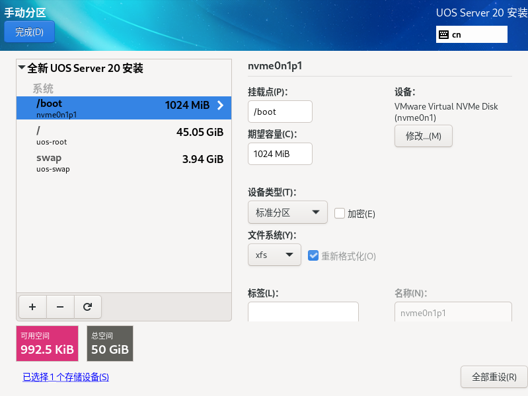Viewport: 528px width, 396px height.
Task: Collapse the 全新 UOS Server 20 安装 tree
Action: [x=22, y=67]
